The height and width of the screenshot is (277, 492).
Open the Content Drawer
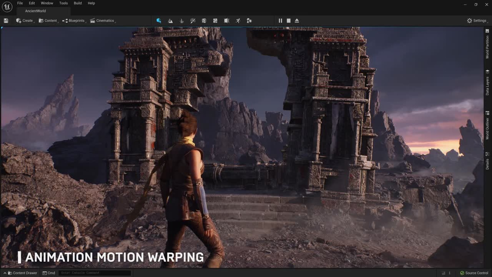pos(23,273)
